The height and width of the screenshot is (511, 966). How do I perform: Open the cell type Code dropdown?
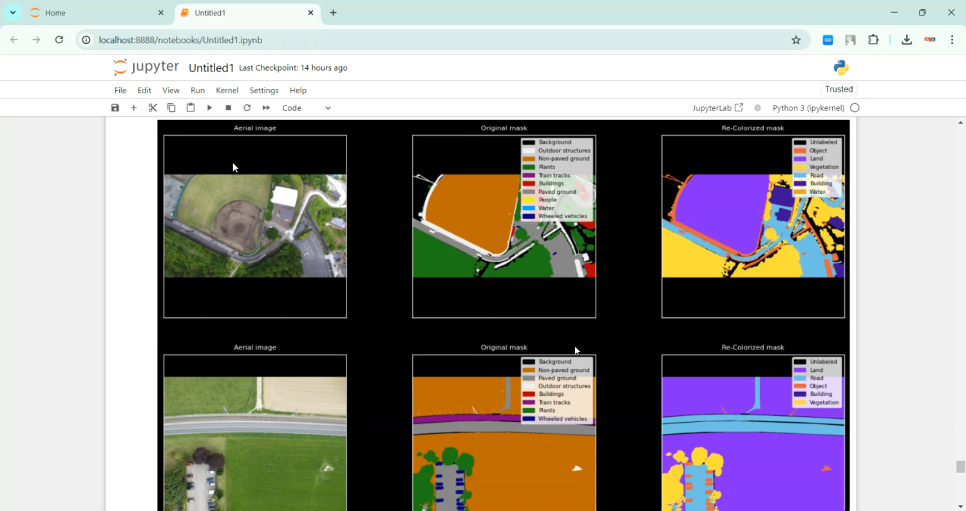307,108
